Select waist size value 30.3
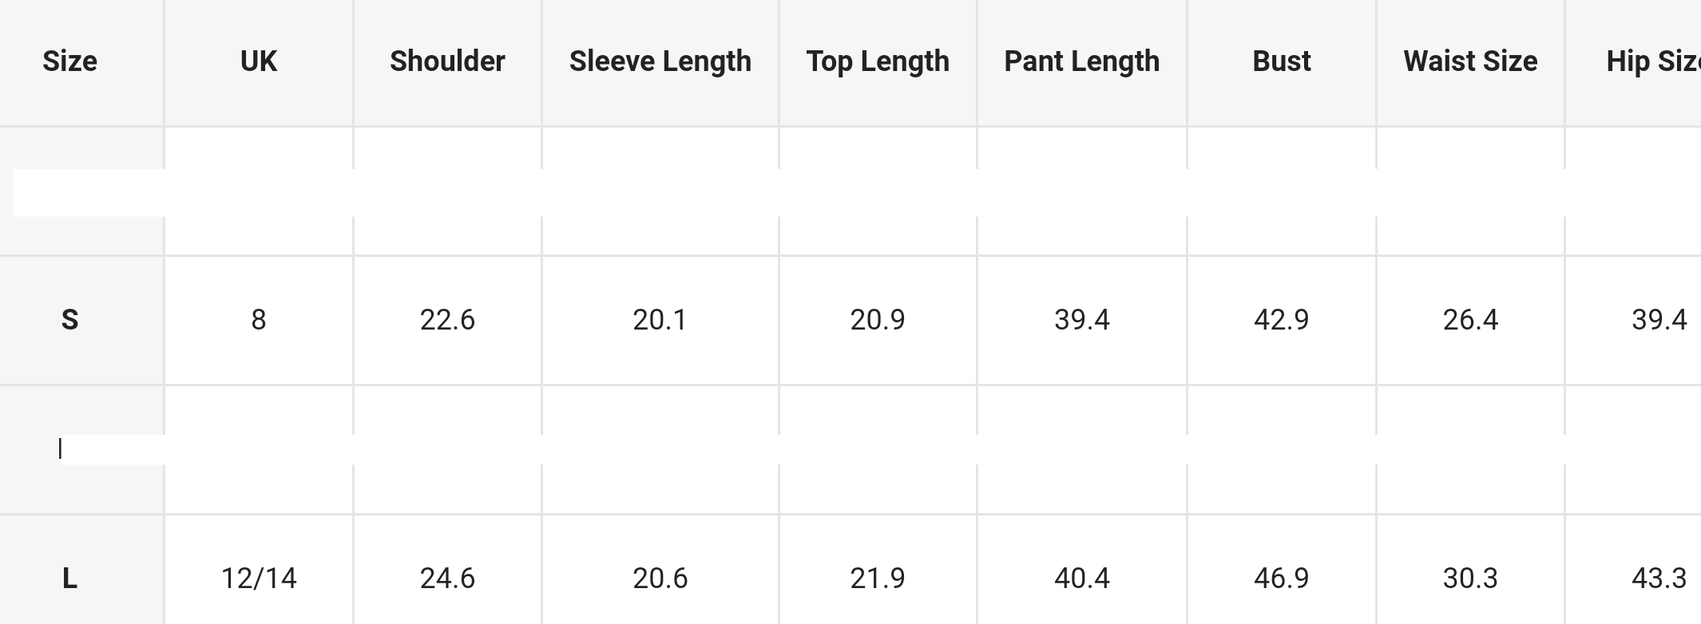Screen dimensions: 1701x624 coord(1470,579)
